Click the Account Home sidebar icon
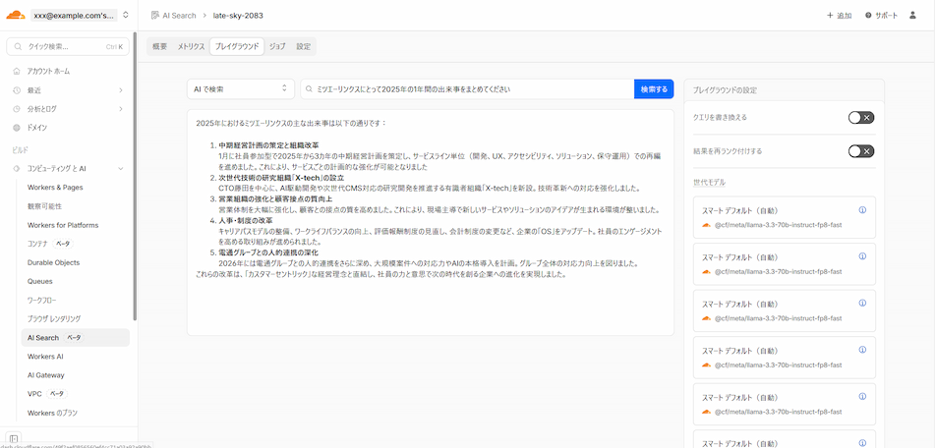Screen dimensions: 935x448 coord(17,72)
